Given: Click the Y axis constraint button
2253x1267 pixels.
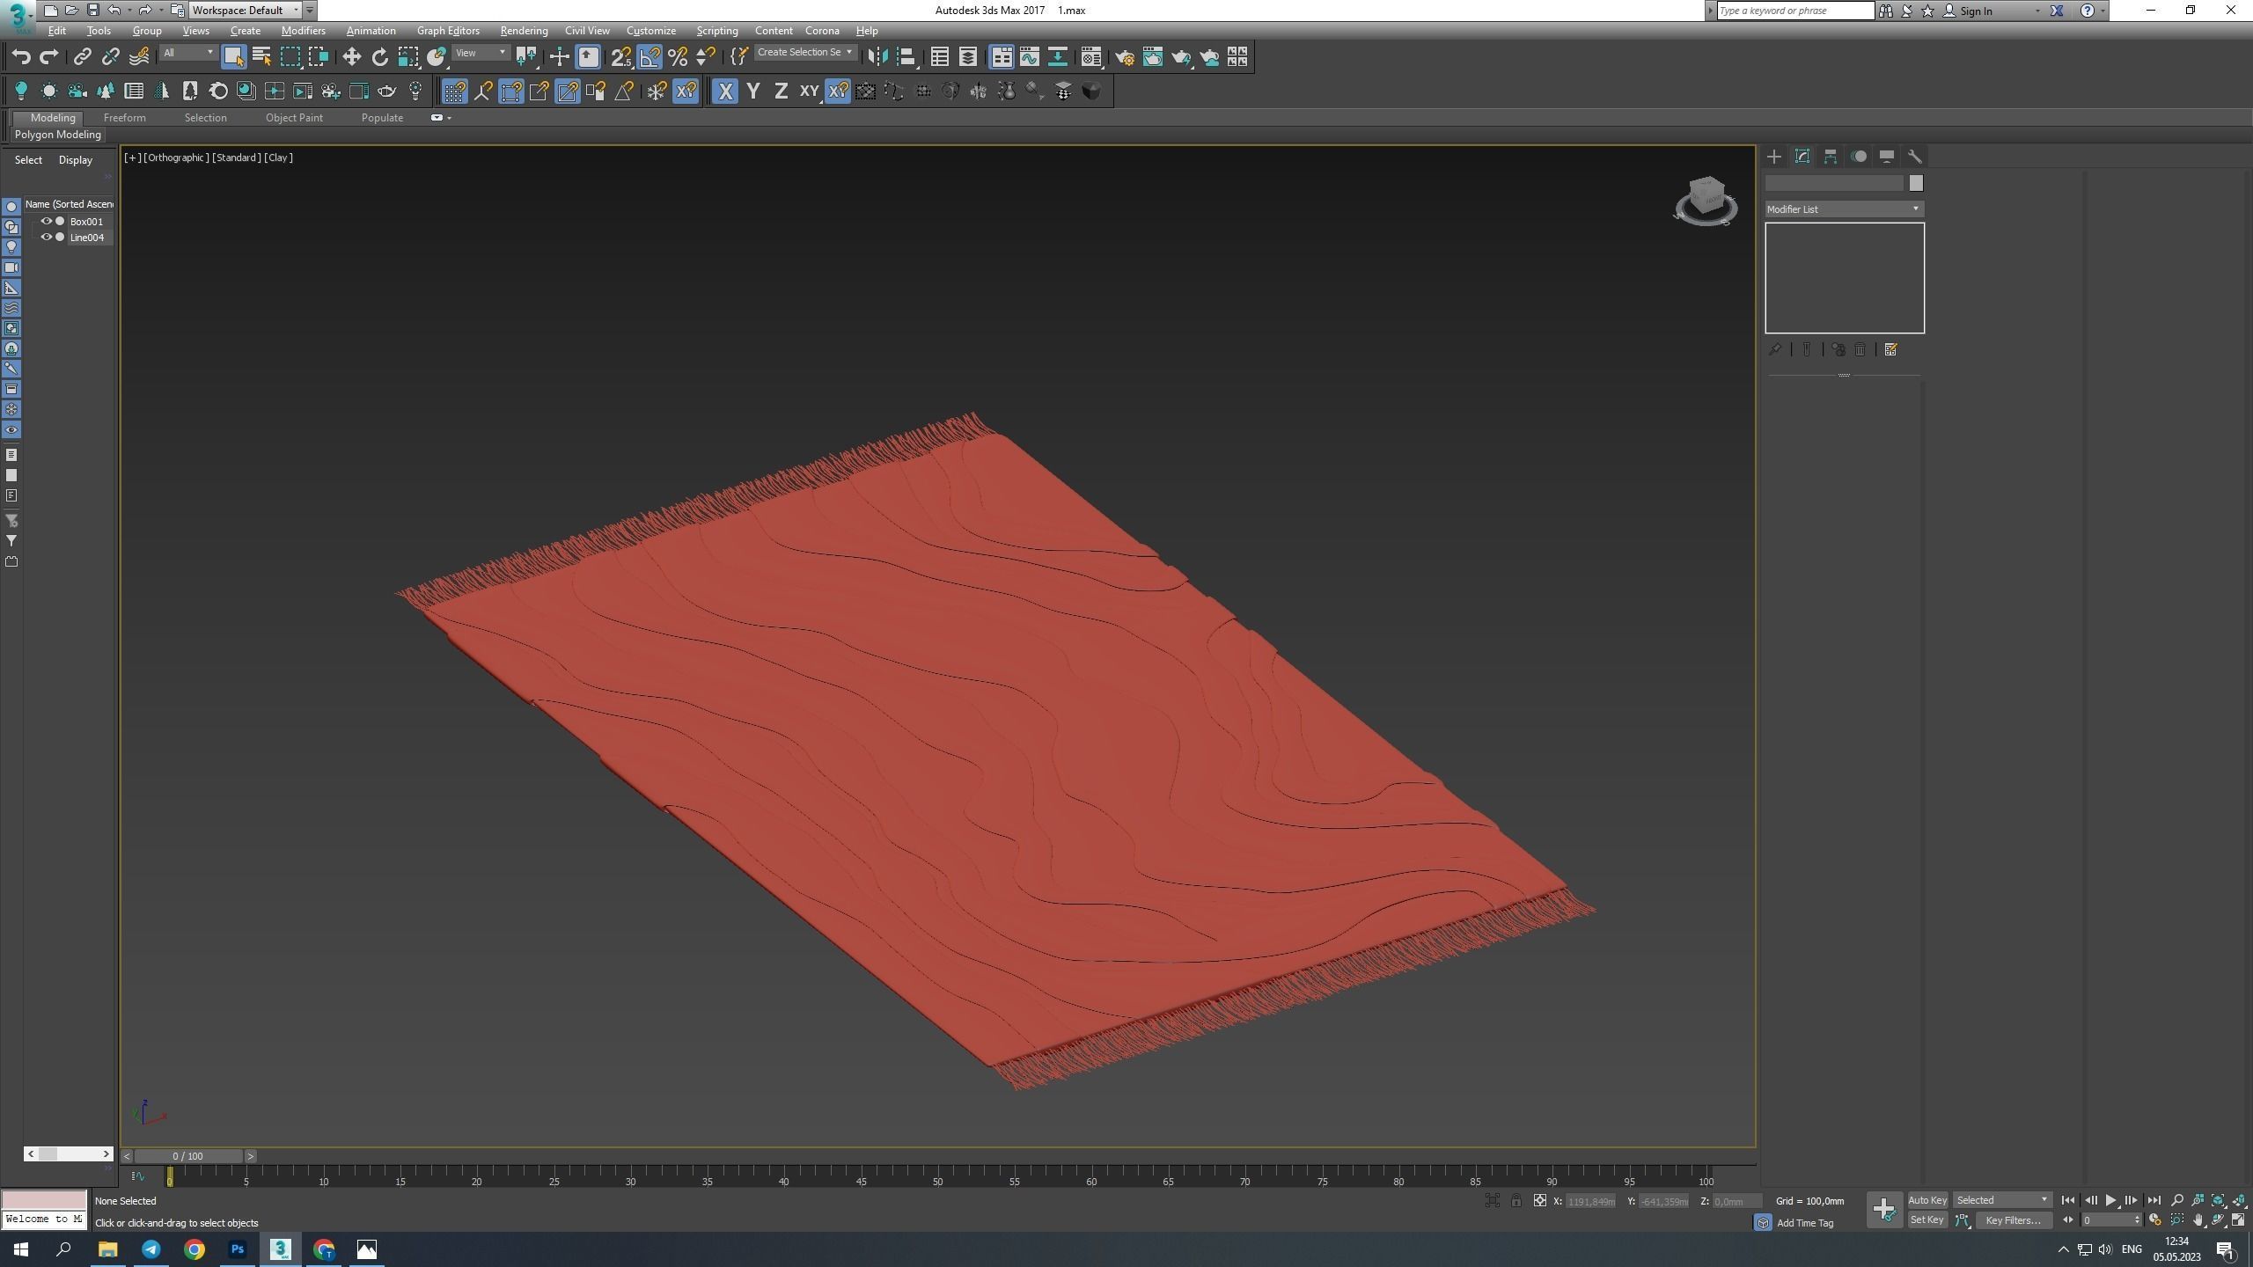Looking at the screenshot, I should click(x=753, y=91).
